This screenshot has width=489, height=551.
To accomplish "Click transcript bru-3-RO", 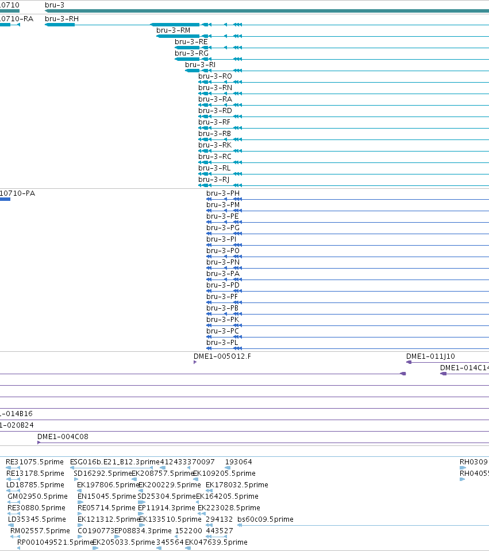I will [215, 76].
